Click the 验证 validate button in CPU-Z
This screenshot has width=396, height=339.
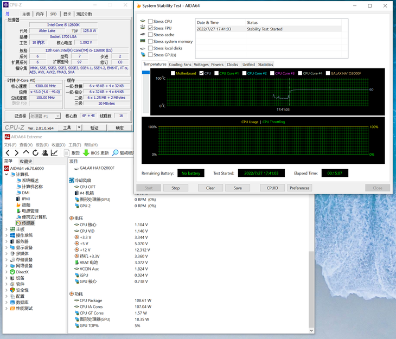coord(94,127)
